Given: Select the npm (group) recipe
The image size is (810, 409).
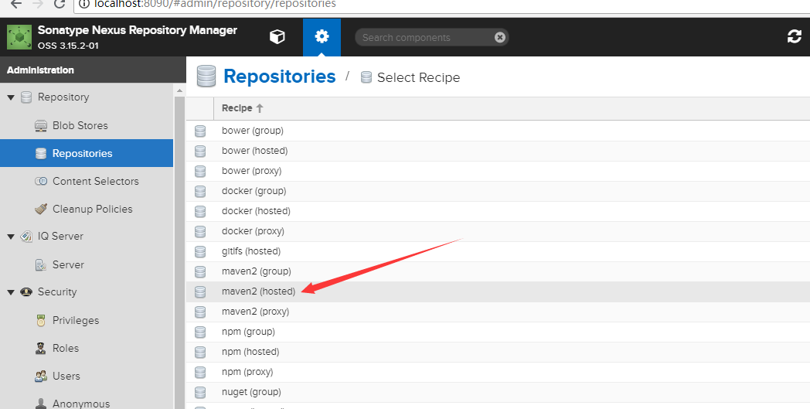Looking at the screenshot, I should [x=498, y=332].
